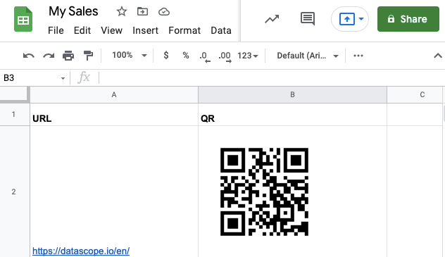Open the Edit menu
445x257 pixels.
coord(82,30)
